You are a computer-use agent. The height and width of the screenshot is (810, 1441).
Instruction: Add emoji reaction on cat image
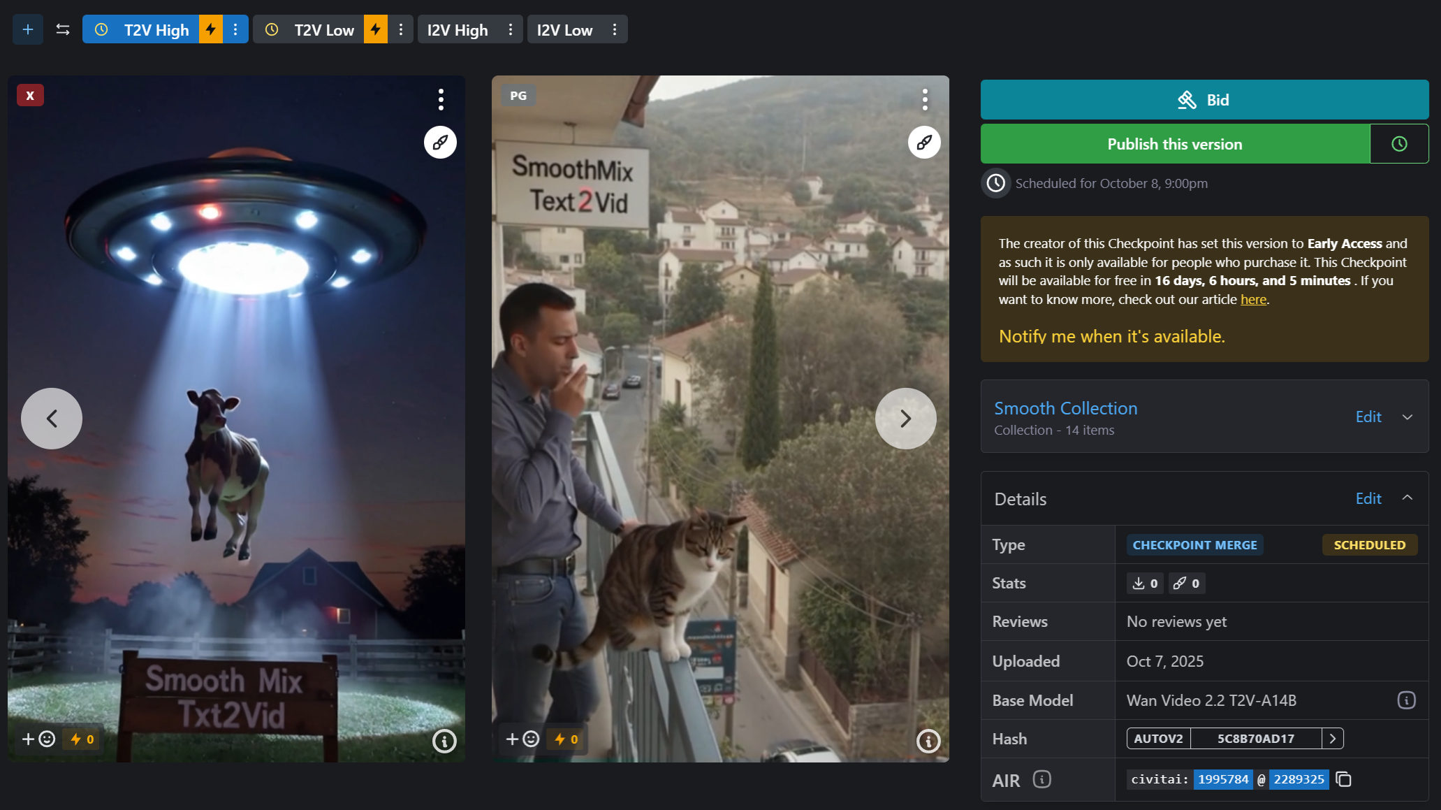522,739
